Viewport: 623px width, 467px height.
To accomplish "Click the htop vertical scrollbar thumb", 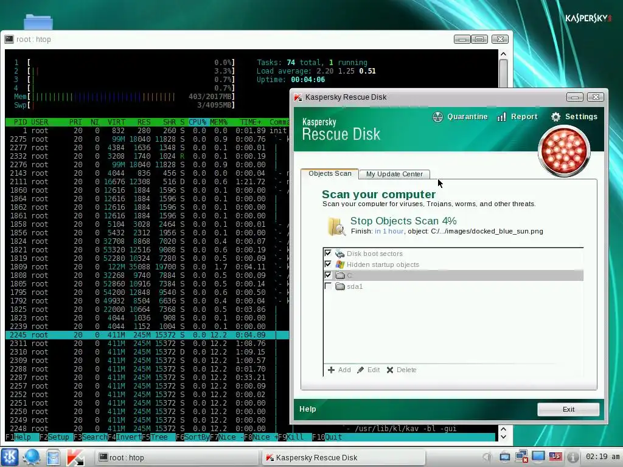I will pos(503,74).
